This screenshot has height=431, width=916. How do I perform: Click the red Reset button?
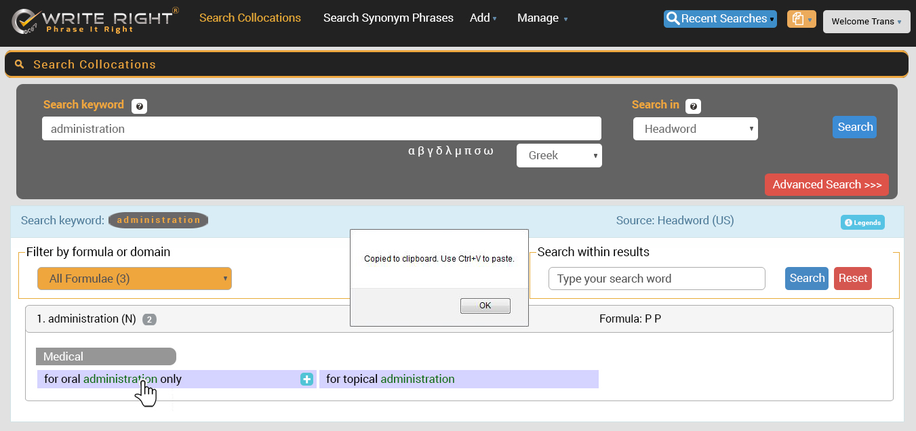coord(852,279)
